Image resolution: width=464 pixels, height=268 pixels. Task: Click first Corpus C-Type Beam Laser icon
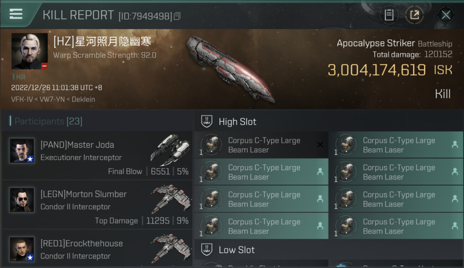point(212,145)
